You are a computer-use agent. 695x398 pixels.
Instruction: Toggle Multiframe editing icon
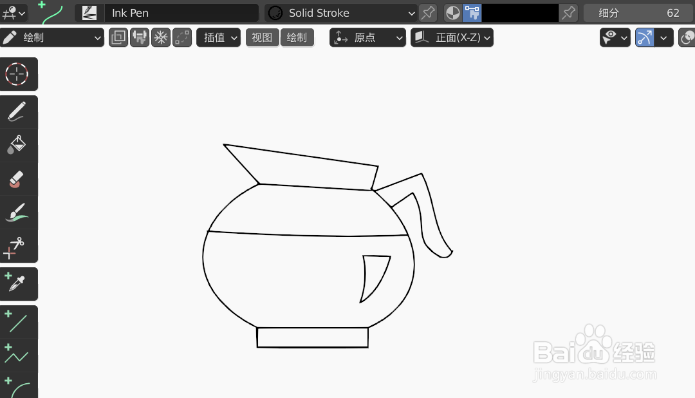click(x=182, y=38)
